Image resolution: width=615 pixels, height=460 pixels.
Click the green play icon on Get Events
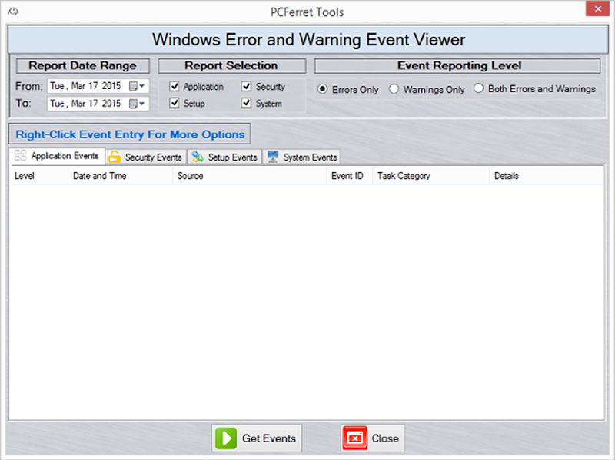(x=225, y=438)
